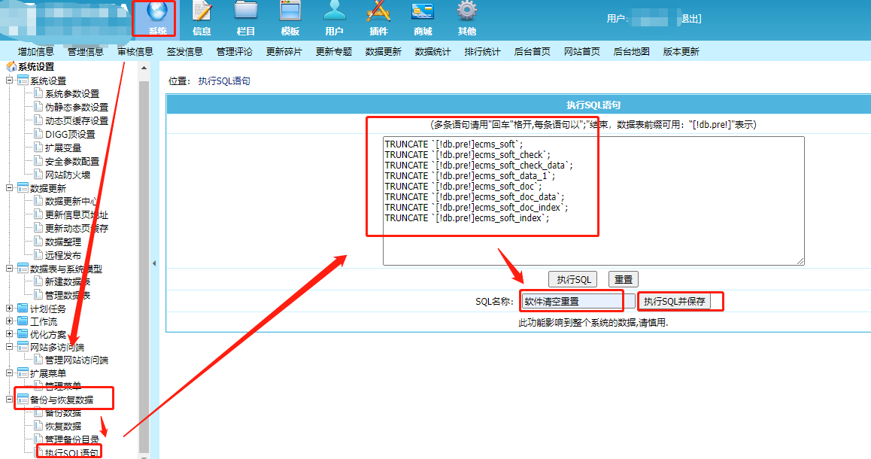The height and width of the screenshot is (459, 871).
Task: Open 恢复数据 in the sidebar tree
Action: tap(62, 426)
